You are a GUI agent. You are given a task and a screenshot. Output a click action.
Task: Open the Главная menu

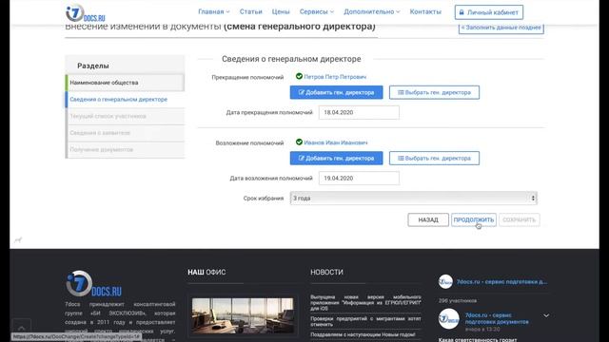point(213,11)
